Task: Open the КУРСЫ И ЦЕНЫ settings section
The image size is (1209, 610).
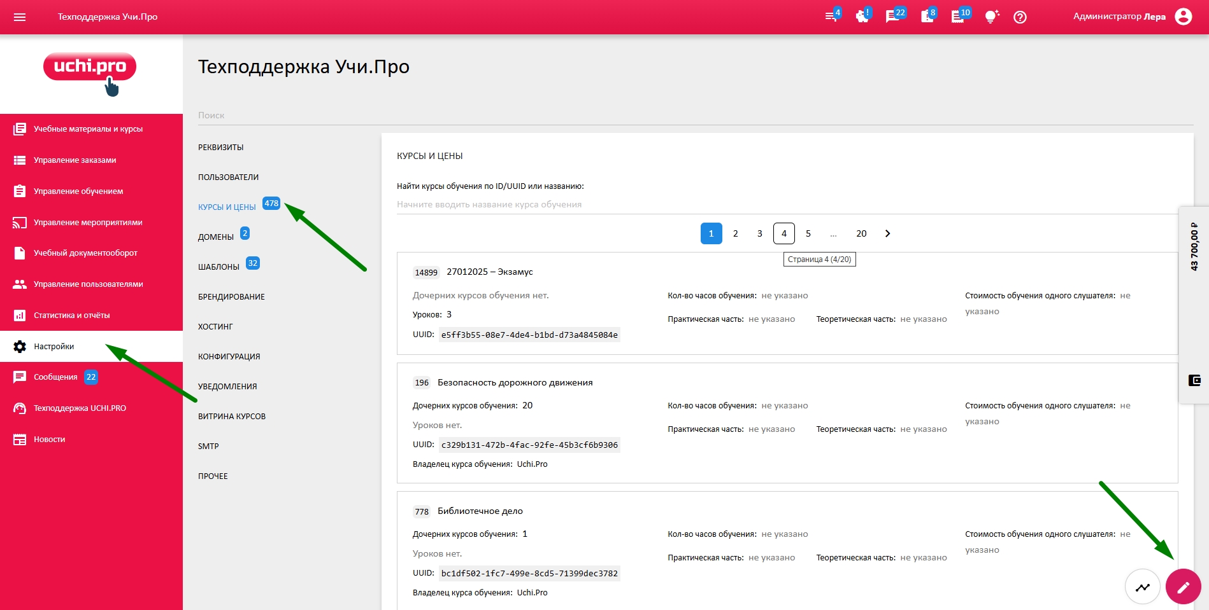Action: [x=227, y=207]
